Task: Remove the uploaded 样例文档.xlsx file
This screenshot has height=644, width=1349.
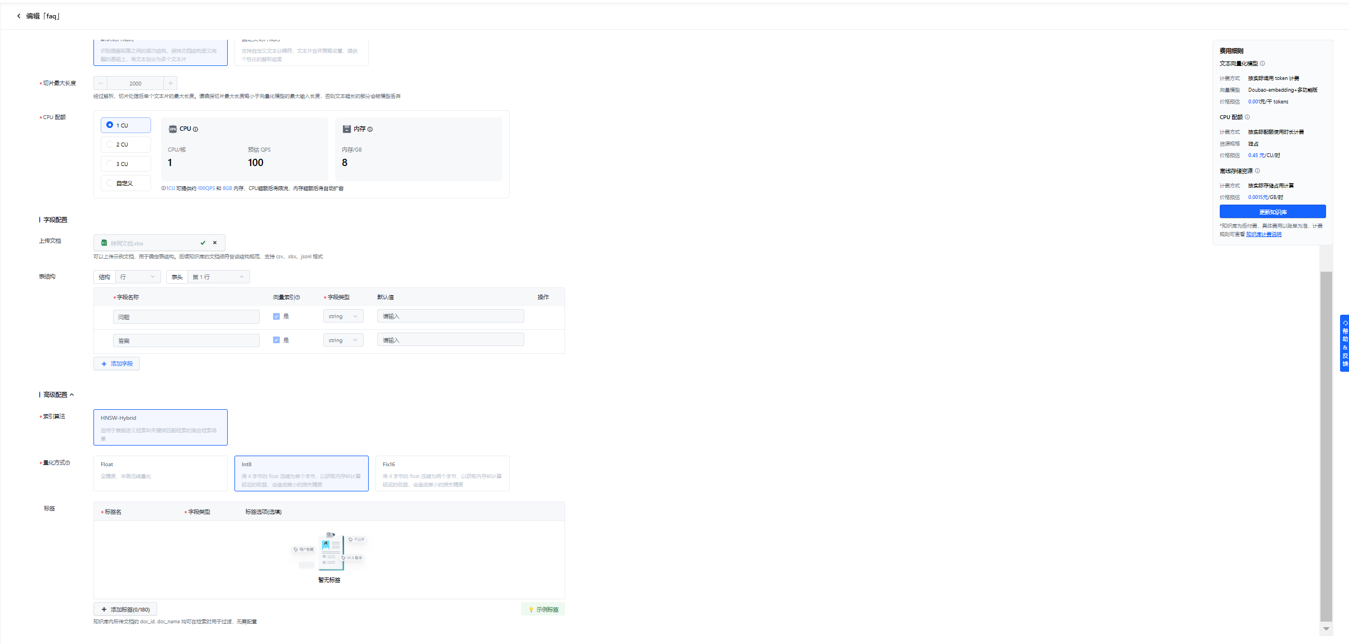Action: point(215,243)
